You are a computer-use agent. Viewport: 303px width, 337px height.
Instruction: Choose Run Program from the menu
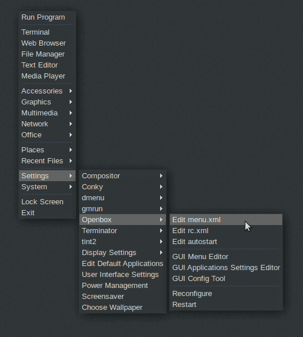pyautogui.click(x=47, y=17)
